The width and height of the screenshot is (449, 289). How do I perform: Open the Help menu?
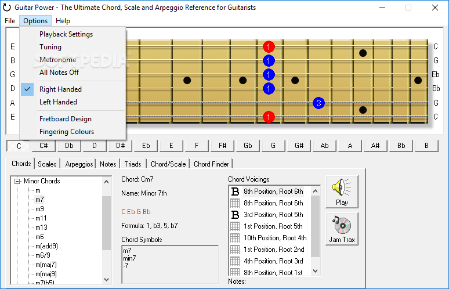(63, 21)
